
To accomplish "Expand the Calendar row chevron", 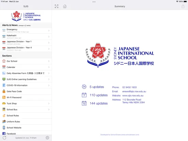I will coord(49,67).
